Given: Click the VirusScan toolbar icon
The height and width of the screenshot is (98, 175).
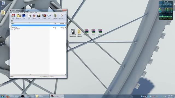Looking at the screenshot, I should tap(55, 16).
